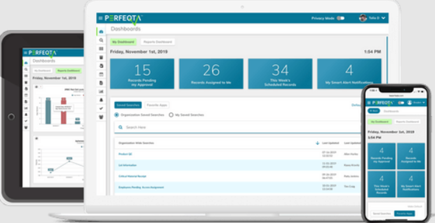435x223 pixels.
Task: Open the hamburger menu on the tablet screen
Action: click(x=26, y=52)
